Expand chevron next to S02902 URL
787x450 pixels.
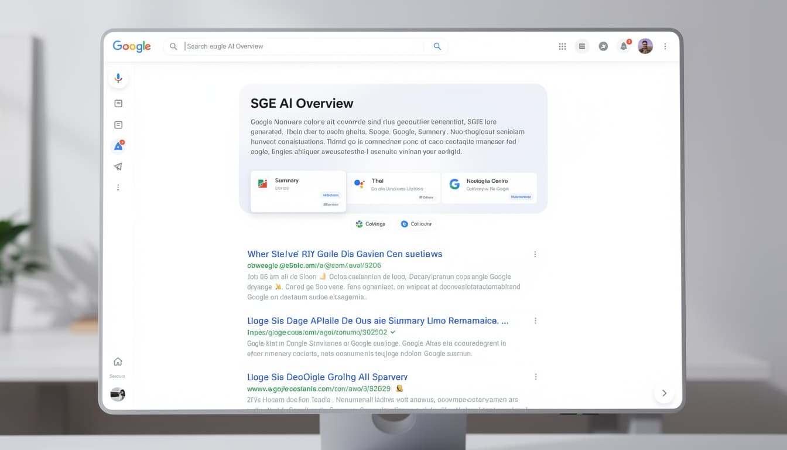[x=393, y=332]
